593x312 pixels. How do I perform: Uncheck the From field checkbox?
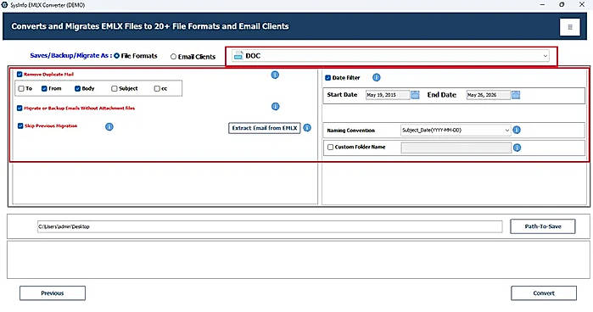[x=44, y=88]
